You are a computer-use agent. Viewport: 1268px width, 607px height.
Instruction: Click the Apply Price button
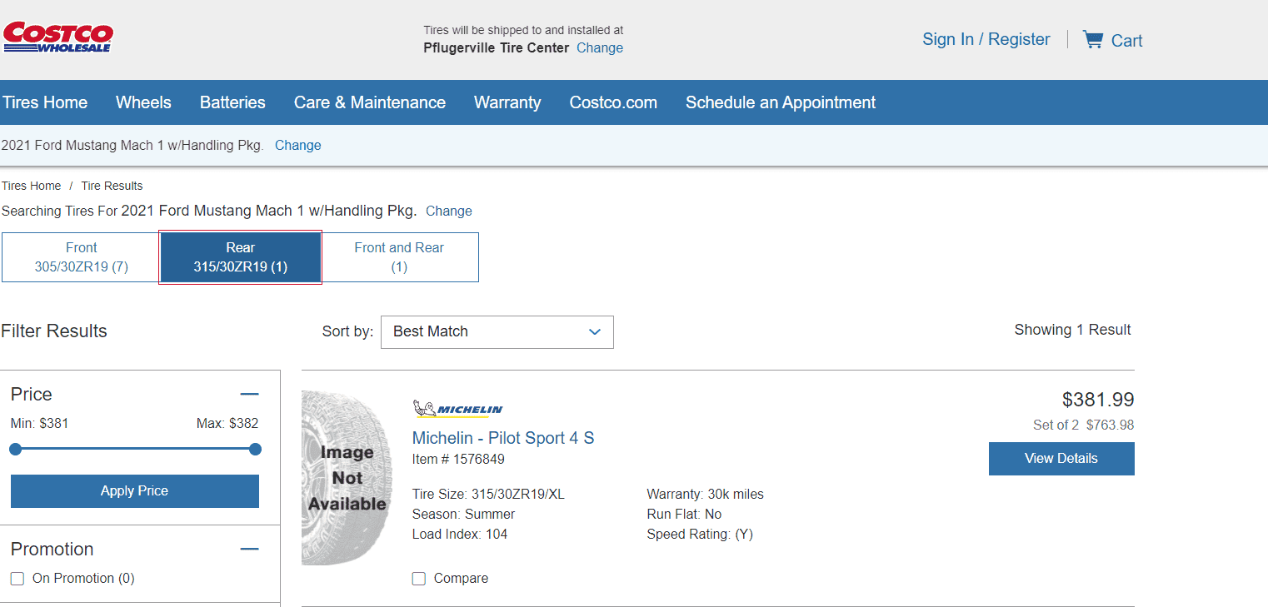[x=135, y=491]
